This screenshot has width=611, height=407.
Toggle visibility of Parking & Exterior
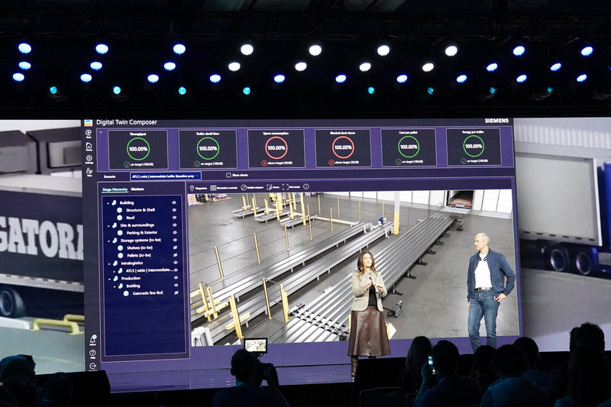(x=175, y=232)
